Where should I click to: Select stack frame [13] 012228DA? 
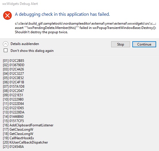pos(13,112)
